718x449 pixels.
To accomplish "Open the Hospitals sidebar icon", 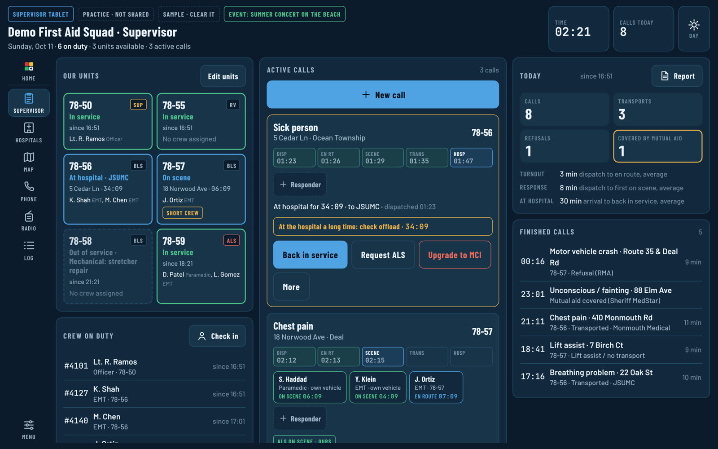I will coord(29,132).
